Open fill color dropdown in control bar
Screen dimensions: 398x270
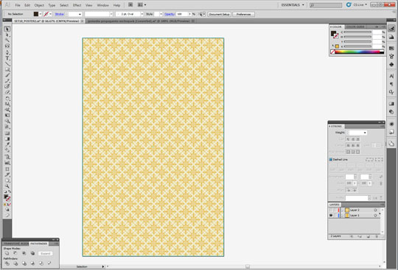click(x=40, y=14)
